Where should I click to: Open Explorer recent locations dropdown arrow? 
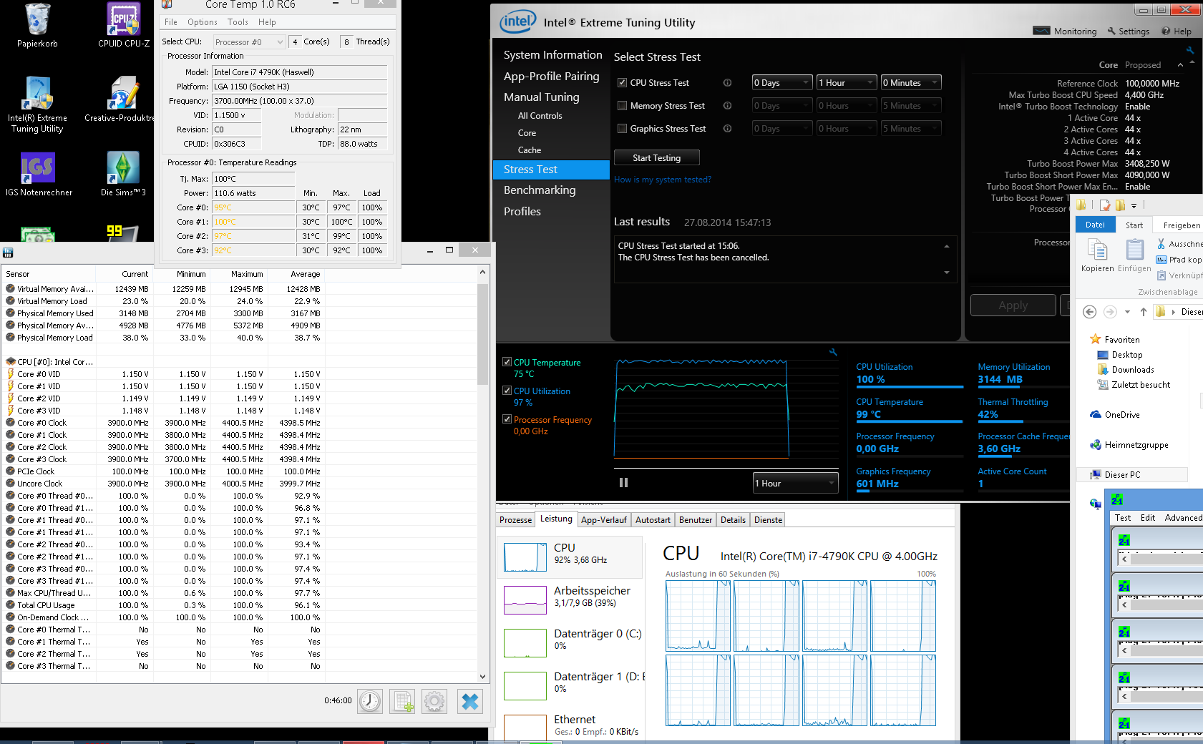[1127, 312]
